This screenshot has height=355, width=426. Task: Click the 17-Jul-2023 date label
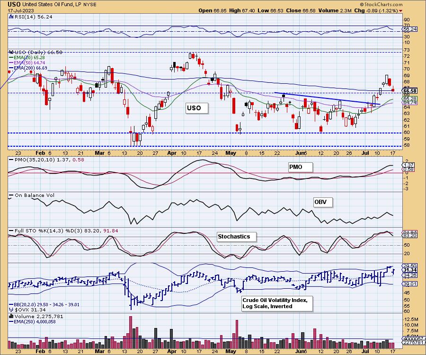(21, 10)
